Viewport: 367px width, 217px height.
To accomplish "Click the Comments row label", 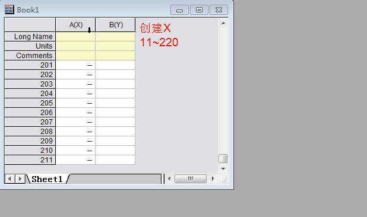I will [x=30, y=56].
